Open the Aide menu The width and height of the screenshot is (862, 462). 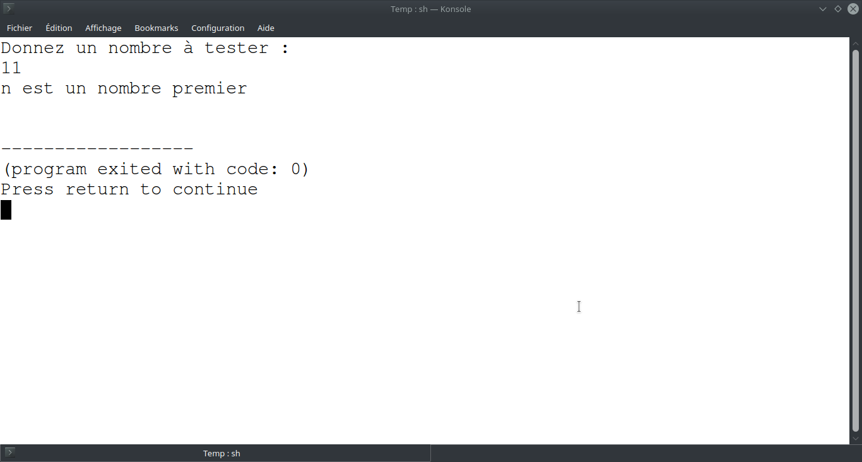(266, 28)
